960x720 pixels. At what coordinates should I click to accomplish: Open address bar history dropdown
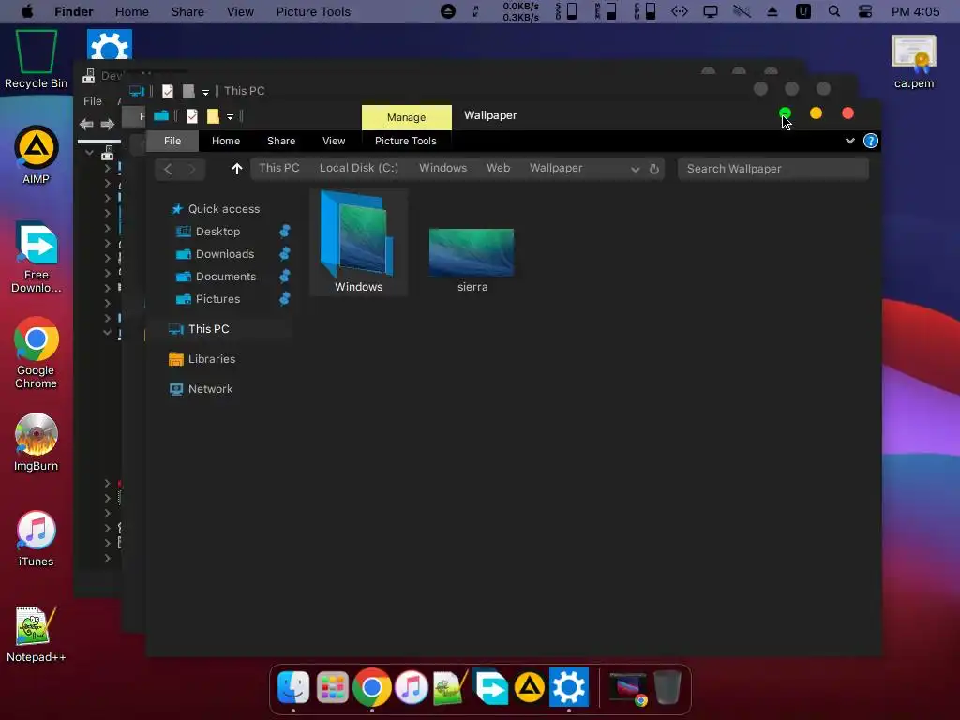[635, 169]
